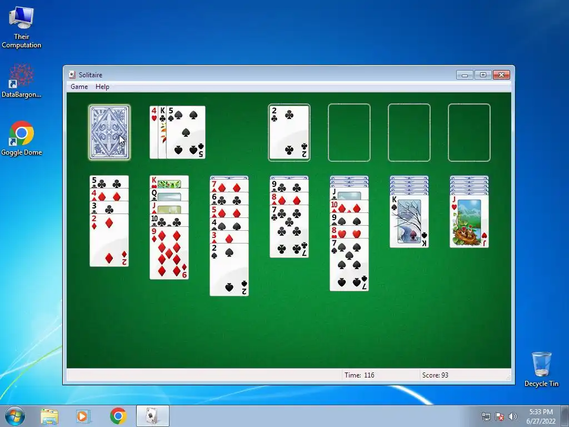Select the 7 of diamonds in the third column

pyautogui.click(x=229, y=186)
